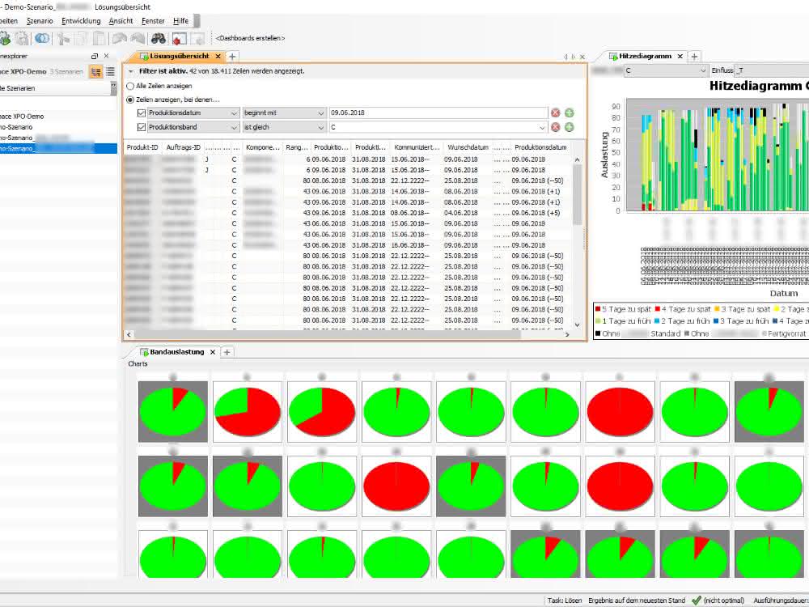Screen dimensions: 809x607
Task: Uncheck the Produktionsband filter checkbox
Action: 142,127
